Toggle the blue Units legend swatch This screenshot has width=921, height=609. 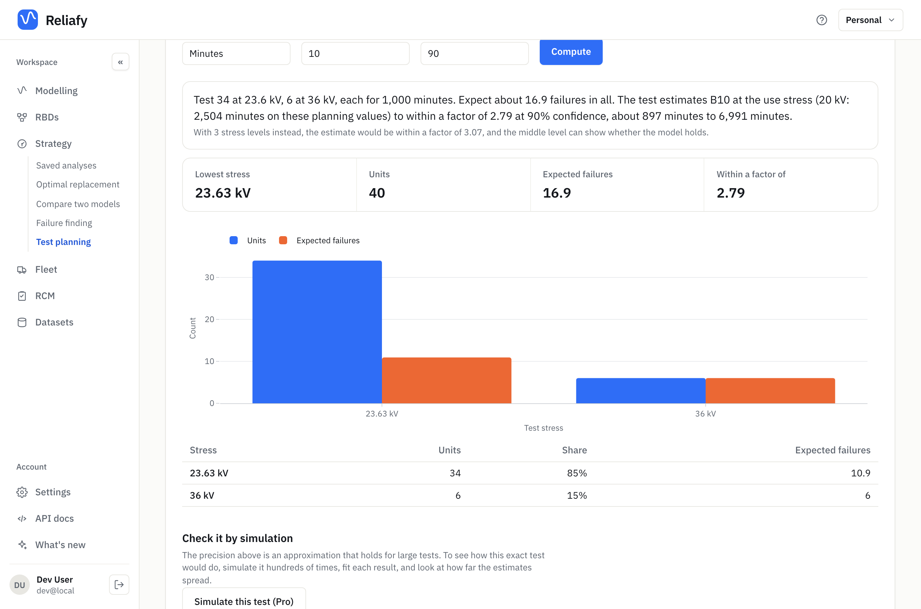click(x=234, y=241)
